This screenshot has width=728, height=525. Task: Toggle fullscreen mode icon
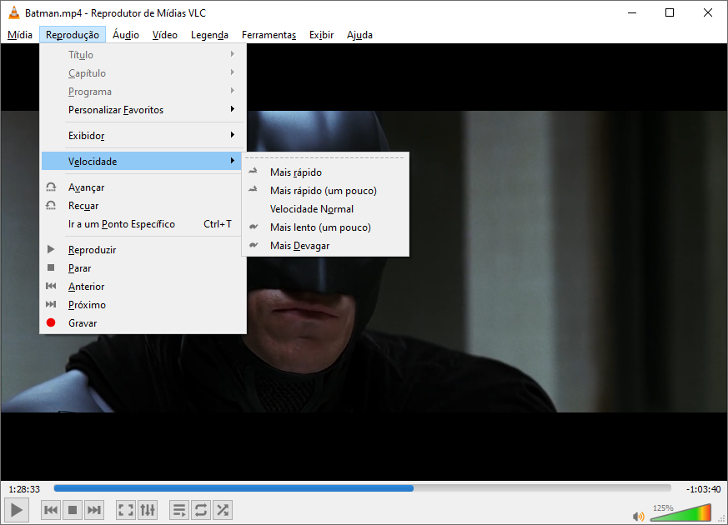tap(126, 509)
